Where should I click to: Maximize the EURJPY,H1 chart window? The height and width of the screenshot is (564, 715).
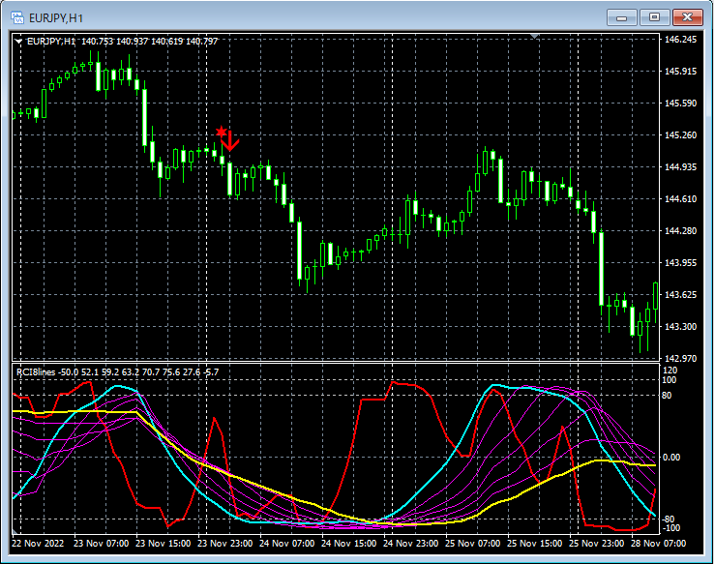click(x=654, y=17)
